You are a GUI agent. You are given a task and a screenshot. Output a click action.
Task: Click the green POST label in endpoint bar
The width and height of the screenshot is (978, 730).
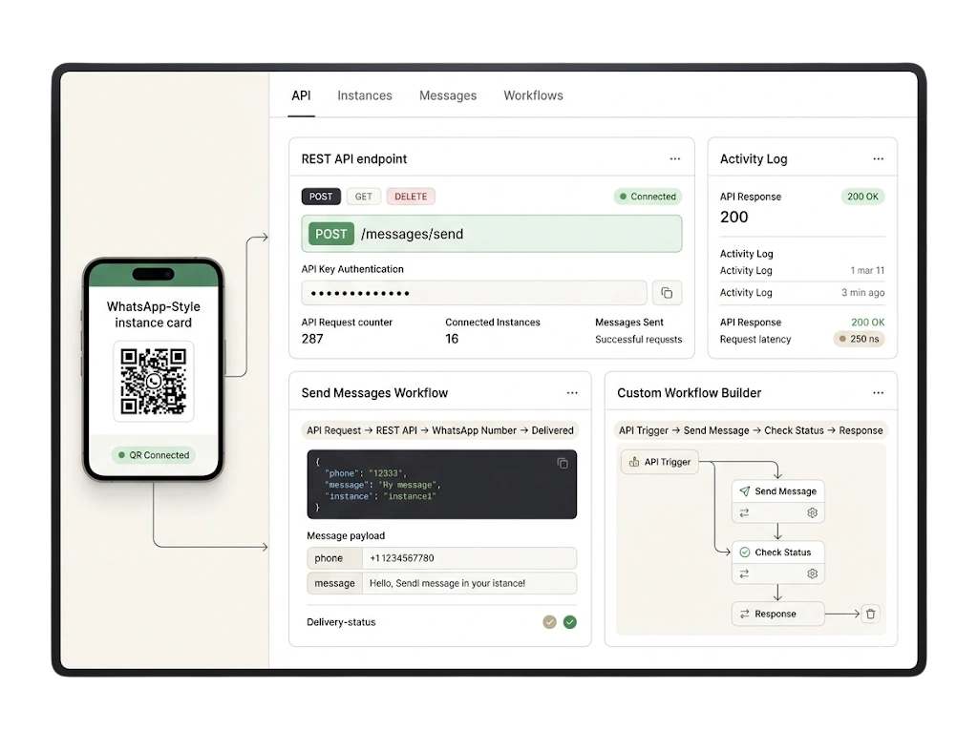331,234
